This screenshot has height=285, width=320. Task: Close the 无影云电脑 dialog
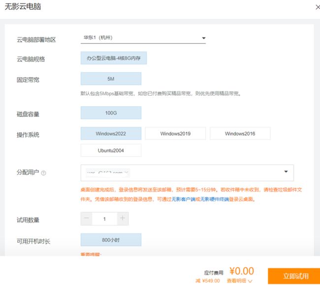[318, 7]
